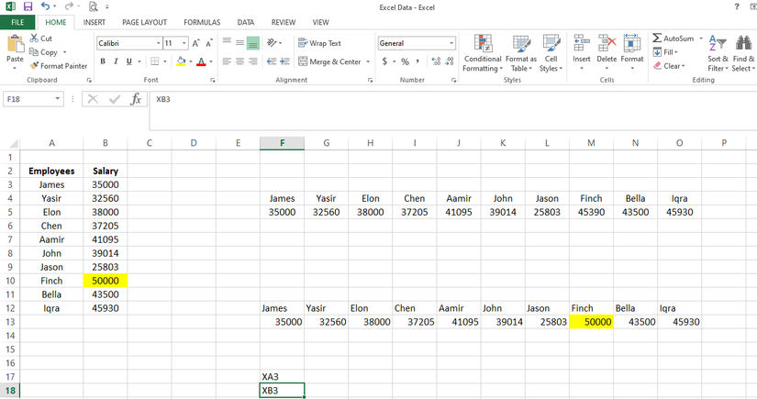Click the yellow fill color button

(181, 61)
